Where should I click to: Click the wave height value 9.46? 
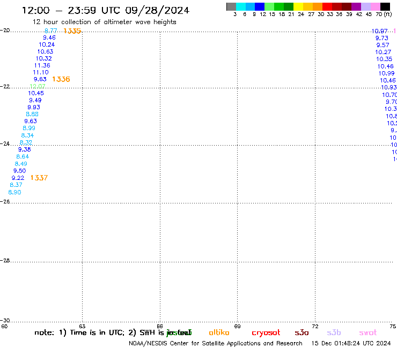click(x=49, y=37)
